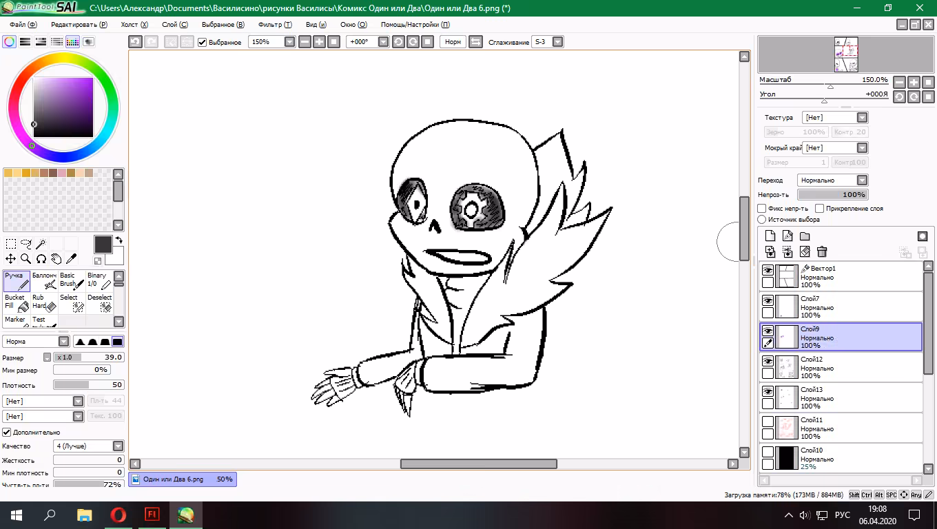Open the brush texture dropdown beside Текс.
This screenshot has height=529, width=937.
pos(43,416)
